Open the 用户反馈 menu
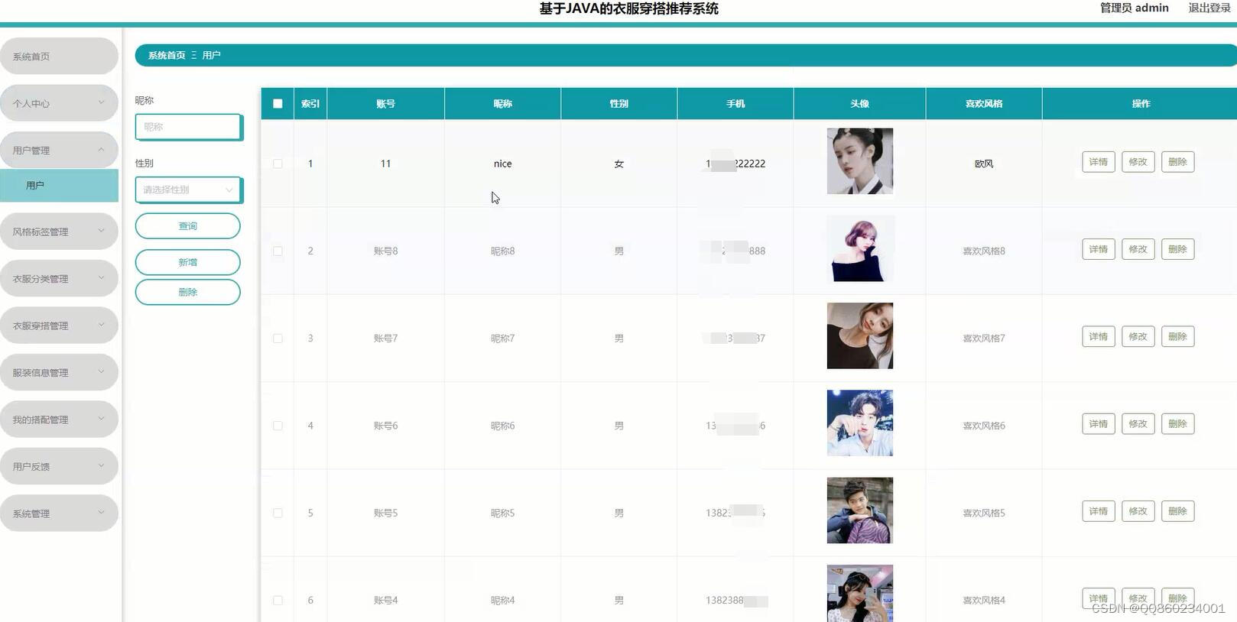The width and height of the screenshot is (1237, 622). pos(59,466)
